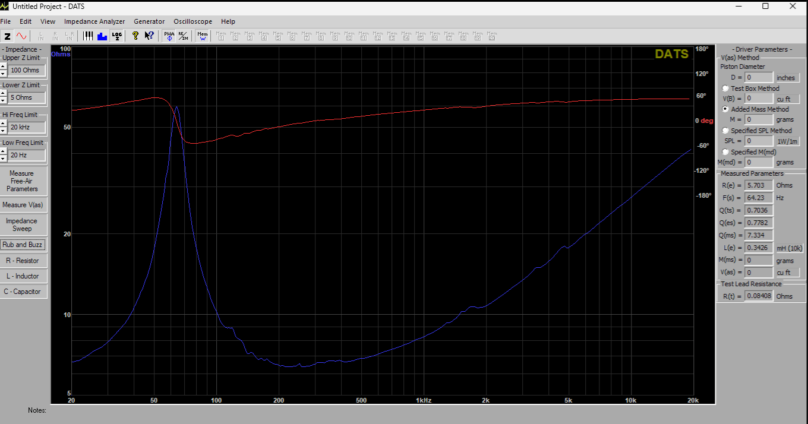Toggle the LOG Z scale icon
The image size is (808, 424).
coord(117,36)
